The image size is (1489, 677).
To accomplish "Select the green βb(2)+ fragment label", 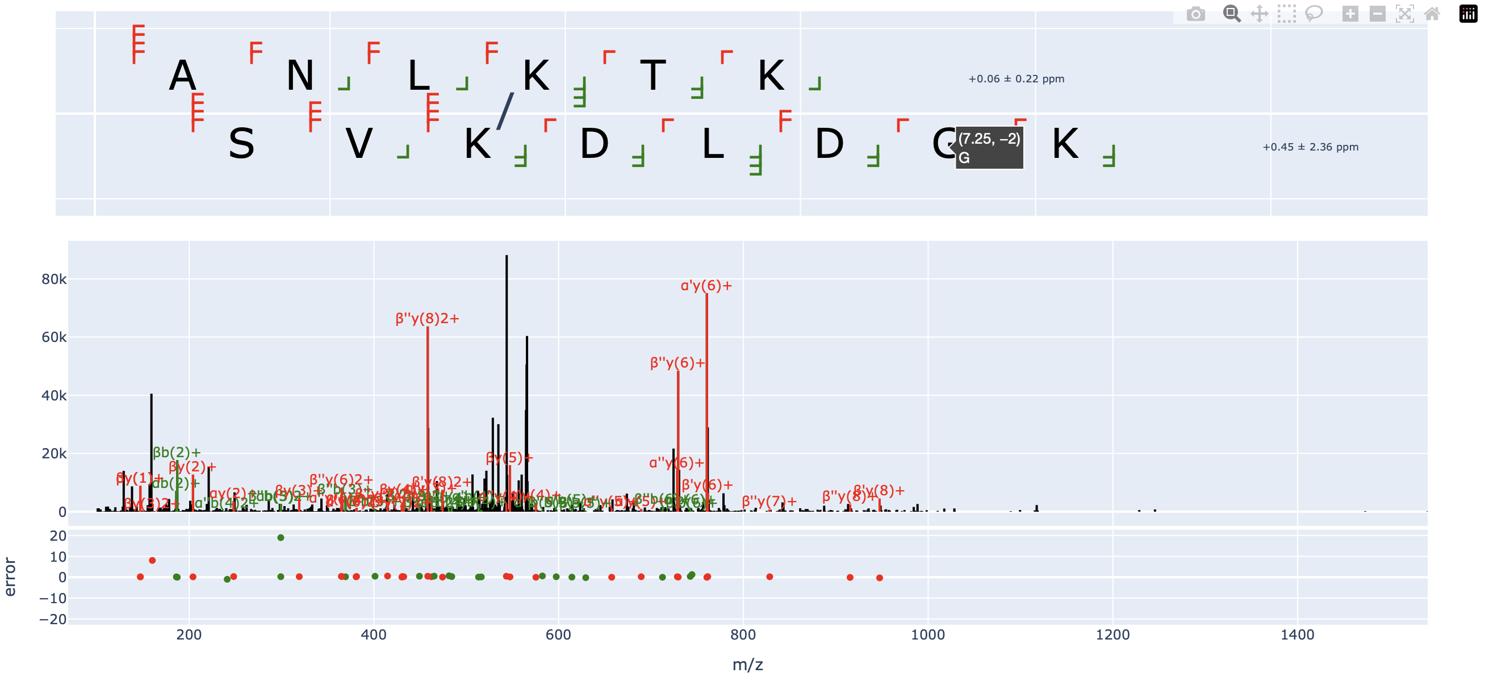I will click(x=176, y=453).
